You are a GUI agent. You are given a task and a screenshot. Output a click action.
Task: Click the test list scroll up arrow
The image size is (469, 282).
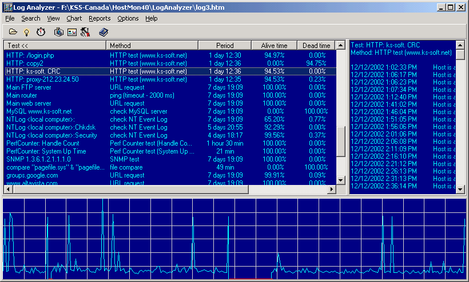(341, 45)
